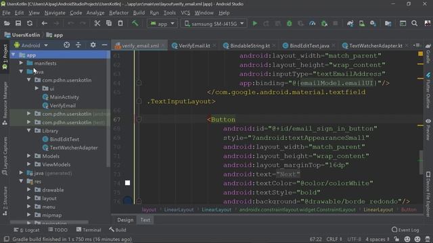The image size is (433, 243).
Task: Open AVD Manager icon
Action: 362,24
